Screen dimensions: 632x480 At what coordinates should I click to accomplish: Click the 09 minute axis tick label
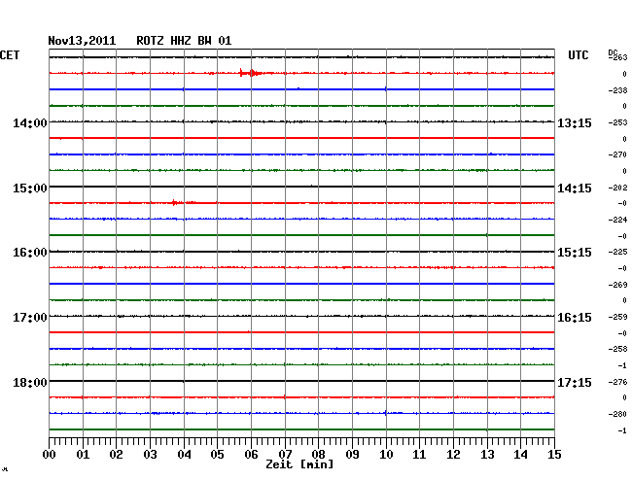pyautogui.click(x=352, y=455)
